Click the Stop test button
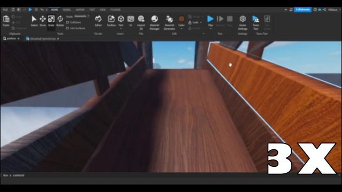Screen dimensions: 342x192 point(230,19)
